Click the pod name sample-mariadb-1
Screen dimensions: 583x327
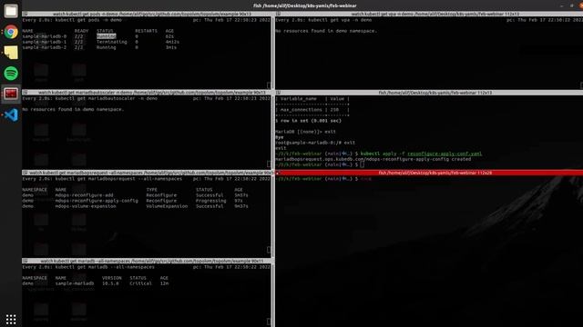(45, 42)
